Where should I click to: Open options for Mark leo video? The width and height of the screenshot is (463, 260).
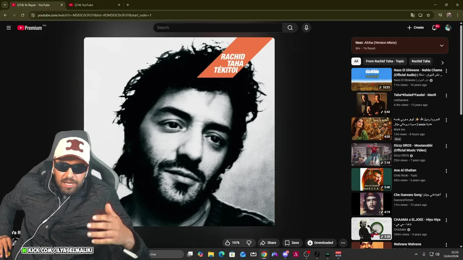click(446, 120)
